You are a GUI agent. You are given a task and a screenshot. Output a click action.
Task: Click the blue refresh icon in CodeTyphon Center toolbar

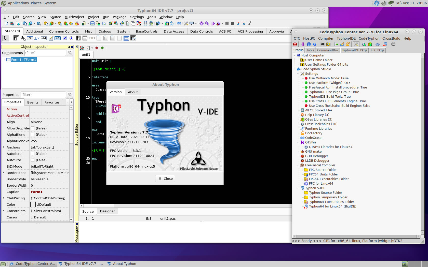tap(315, 44)
